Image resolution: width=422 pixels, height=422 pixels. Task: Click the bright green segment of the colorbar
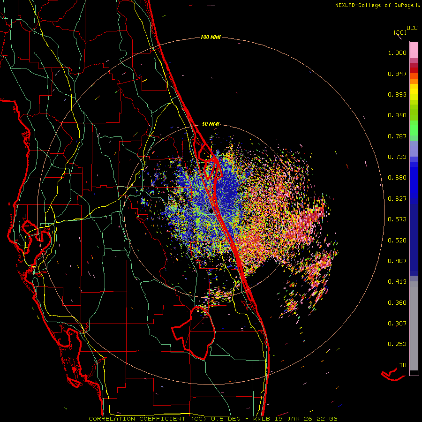coord(414,128)
